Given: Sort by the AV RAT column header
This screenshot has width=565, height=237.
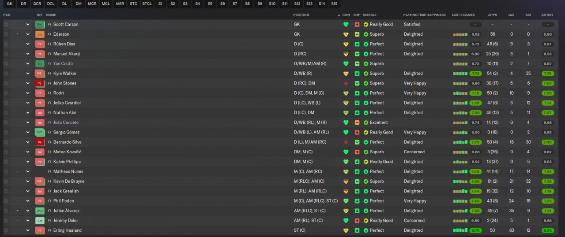Looking at the screenshot, I should coord(547,15).
